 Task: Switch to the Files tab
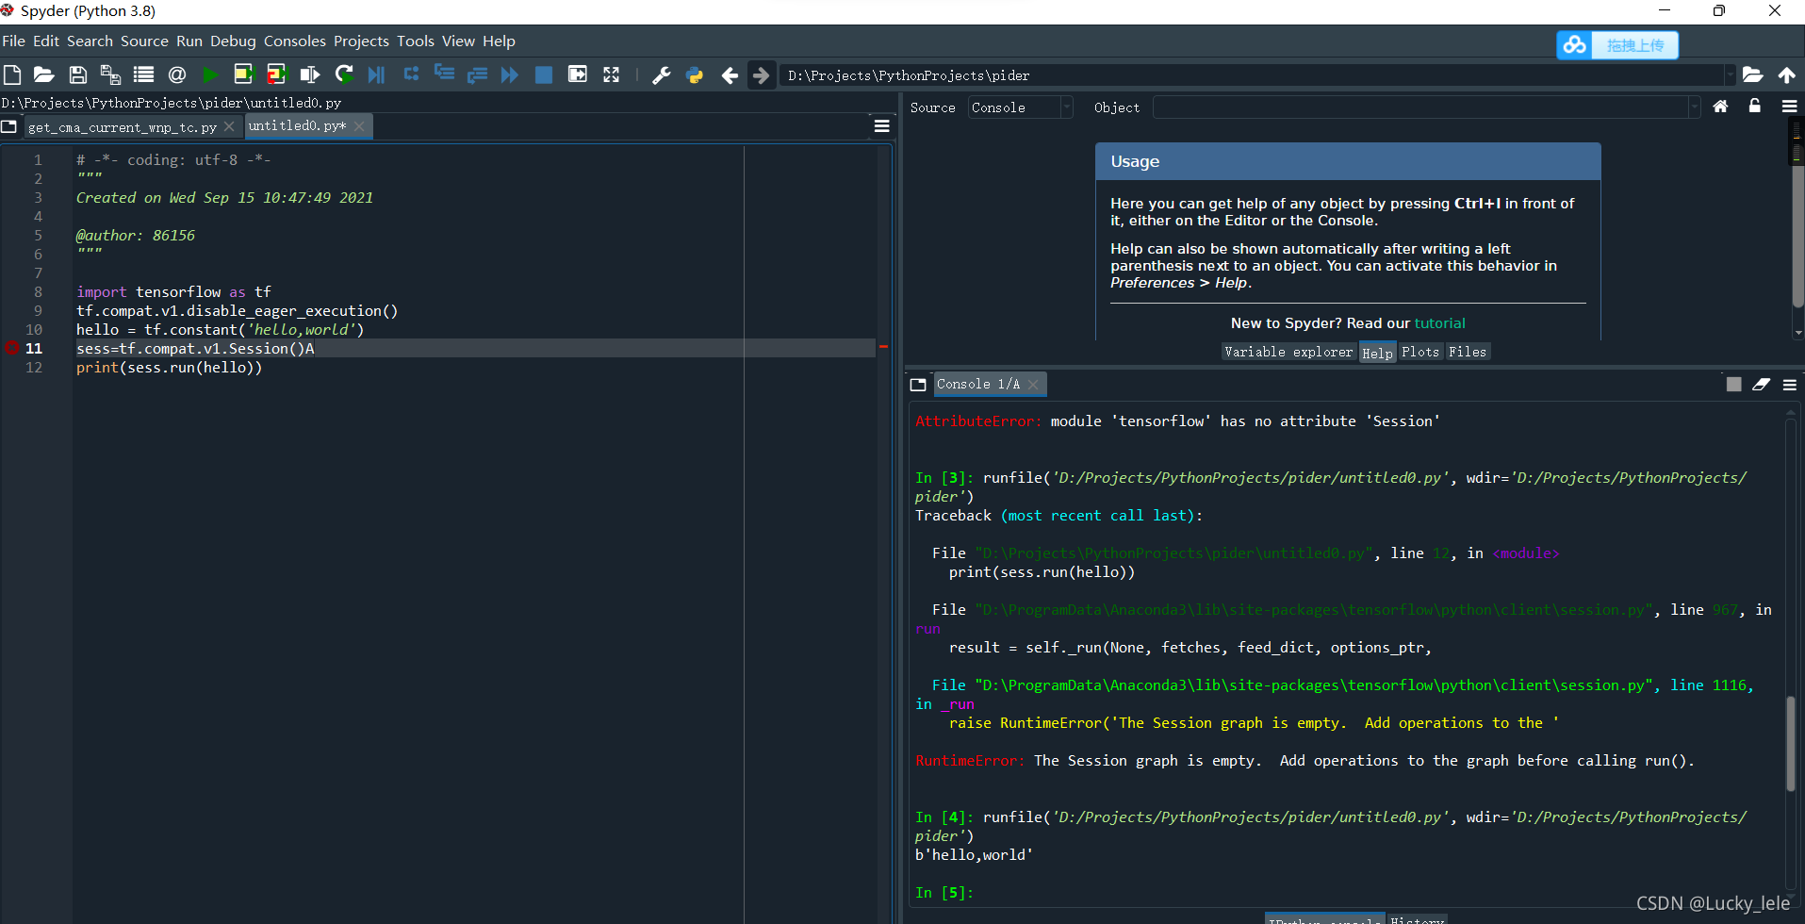tap(1467, 352)
